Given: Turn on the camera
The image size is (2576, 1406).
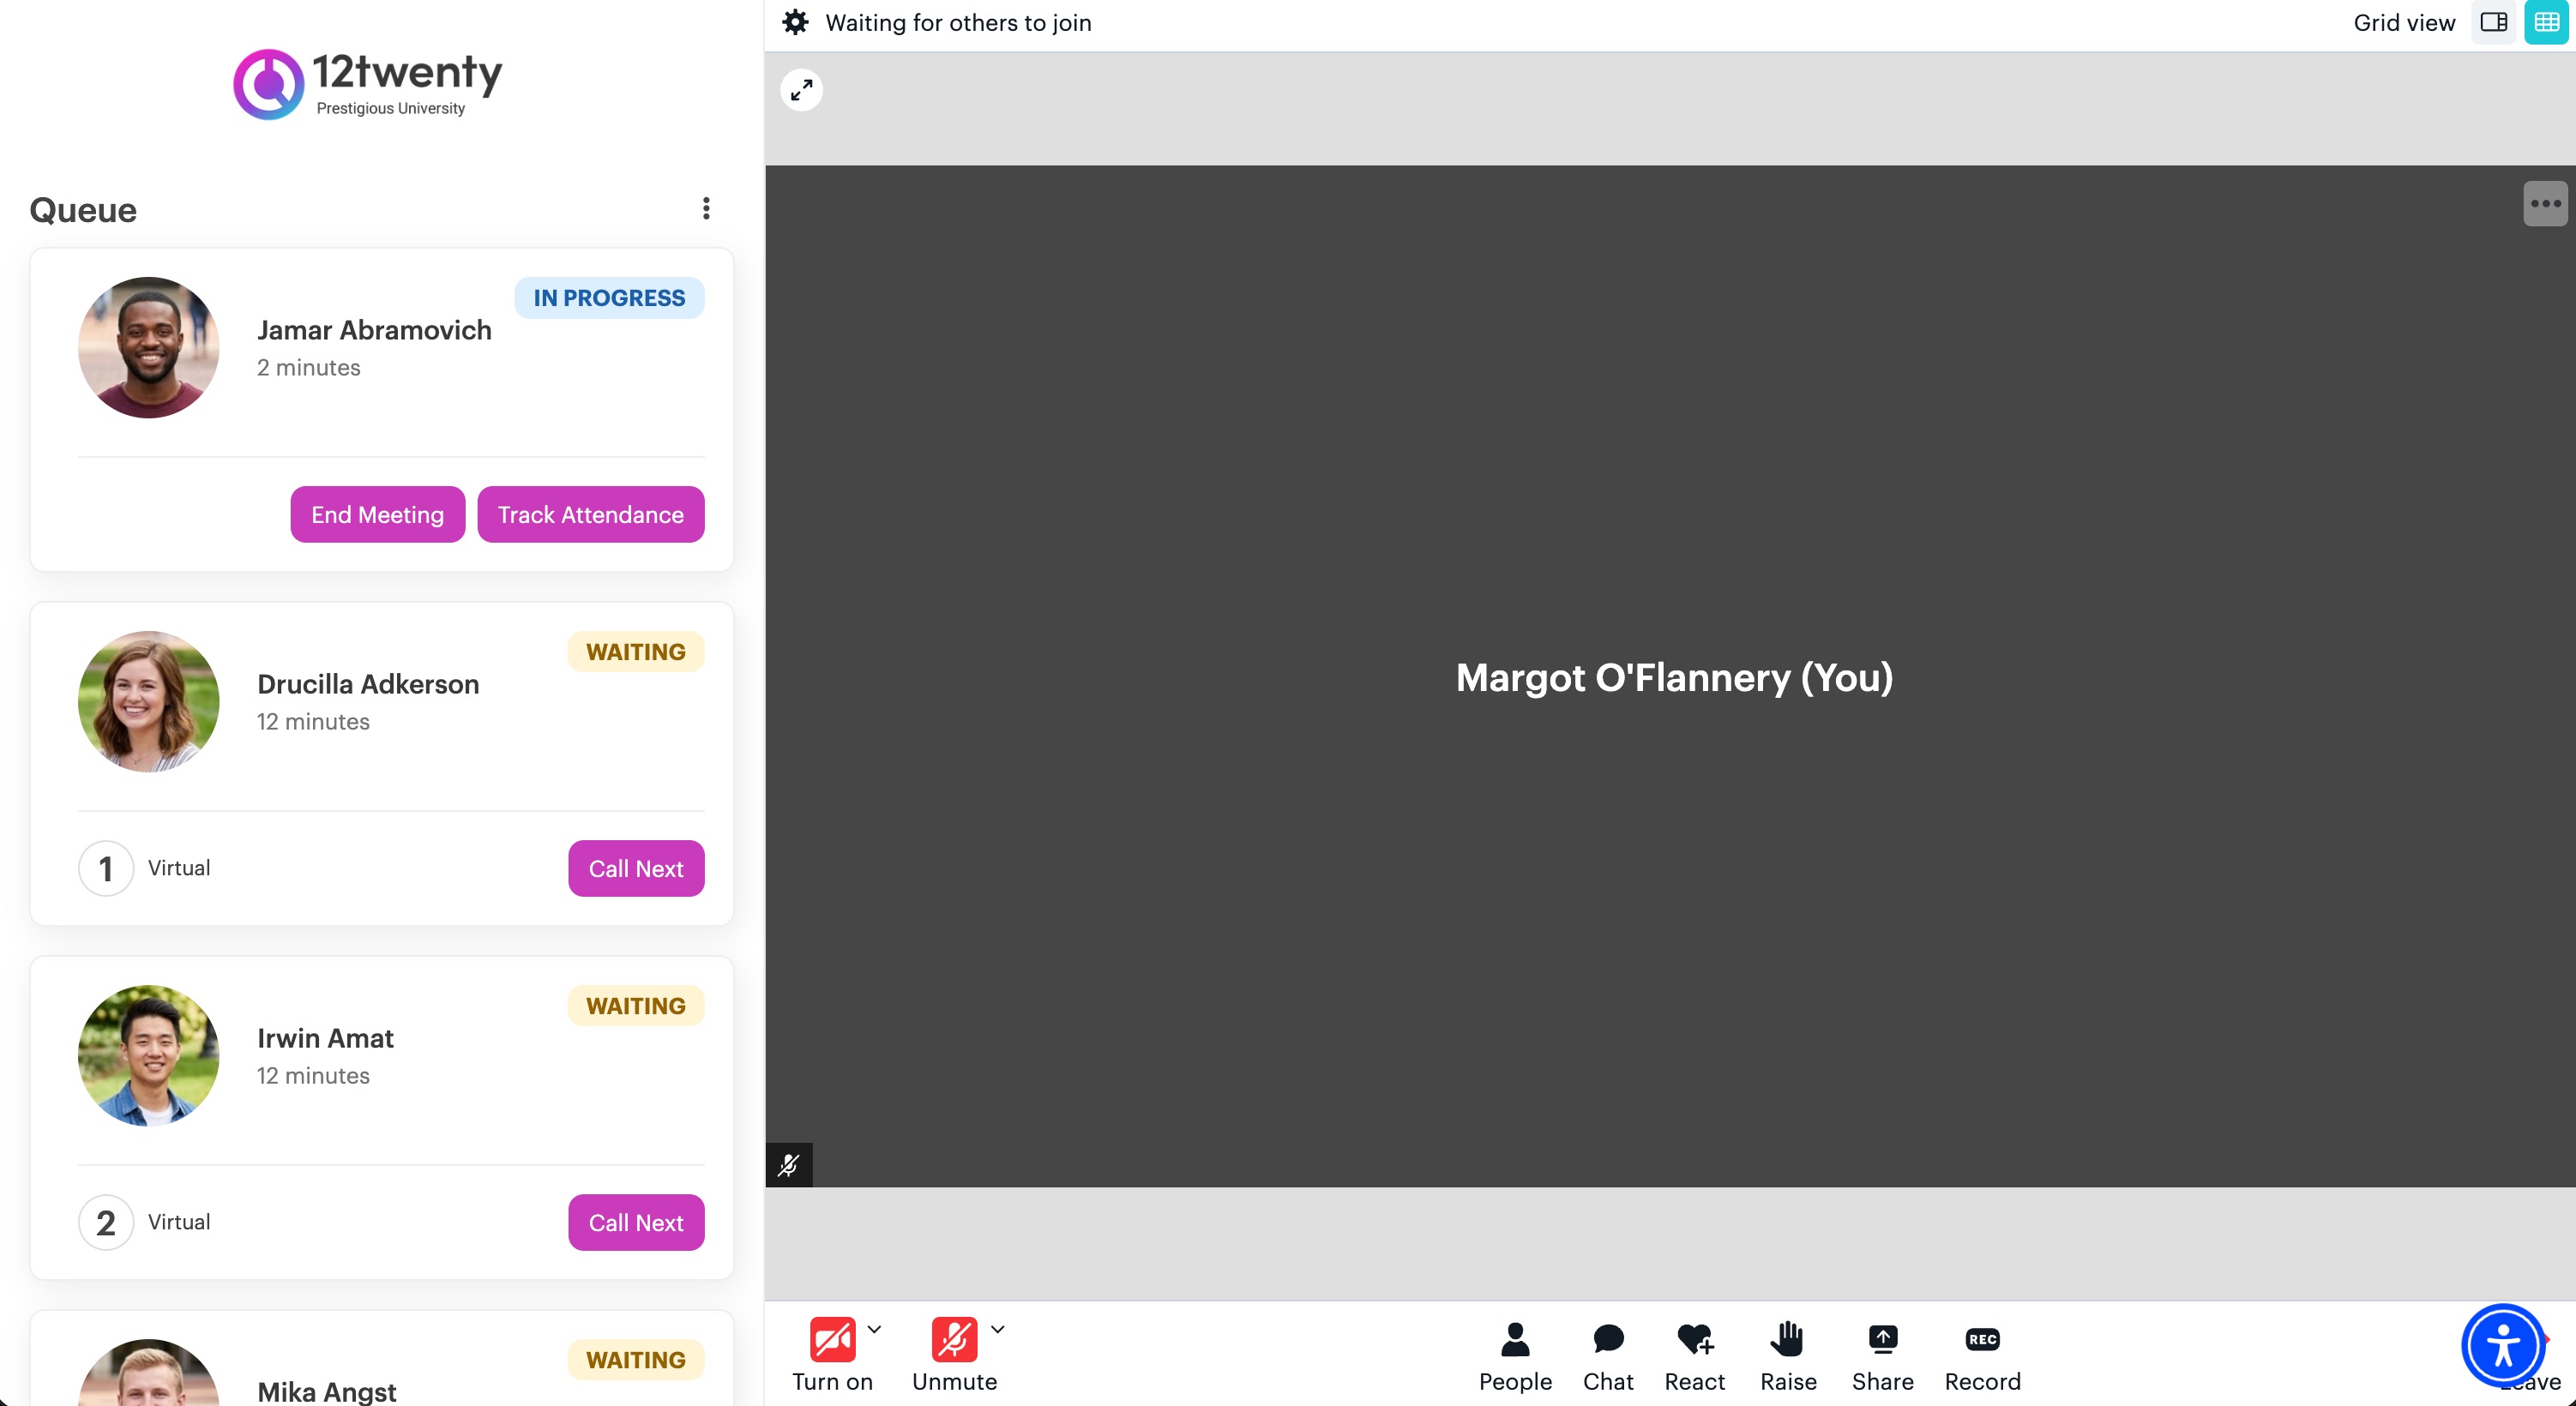Looking at the screenshot, I should coord(832,1354).
